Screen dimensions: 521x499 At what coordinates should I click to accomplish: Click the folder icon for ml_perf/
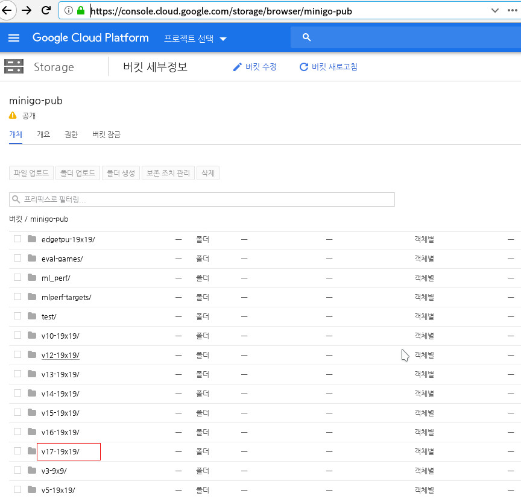[32, 278]
